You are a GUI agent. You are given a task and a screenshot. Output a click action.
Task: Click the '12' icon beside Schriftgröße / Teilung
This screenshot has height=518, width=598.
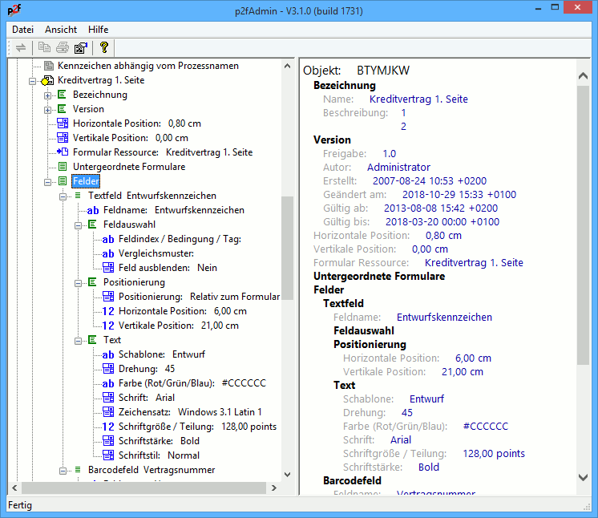click(109, 427)
